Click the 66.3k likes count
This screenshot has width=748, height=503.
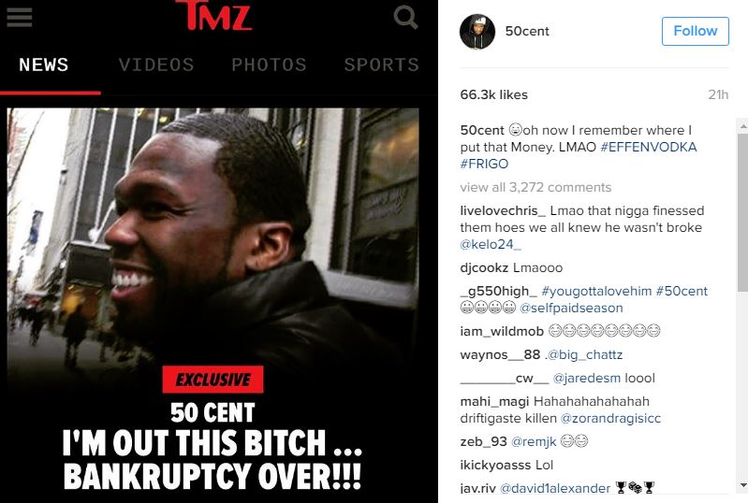[x=493, y=94]
